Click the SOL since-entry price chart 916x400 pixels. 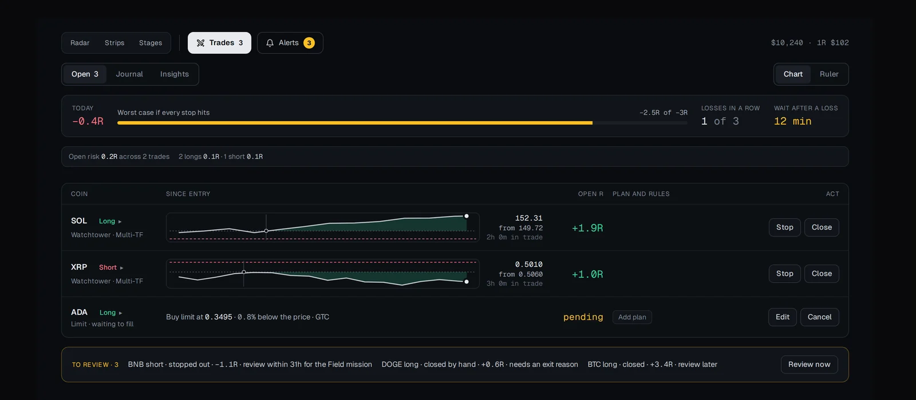click(323, 227)
